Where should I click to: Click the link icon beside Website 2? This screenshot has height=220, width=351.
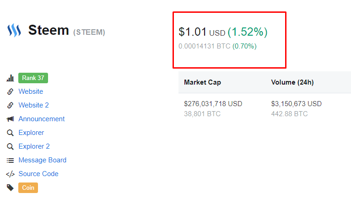click(10, 105)
